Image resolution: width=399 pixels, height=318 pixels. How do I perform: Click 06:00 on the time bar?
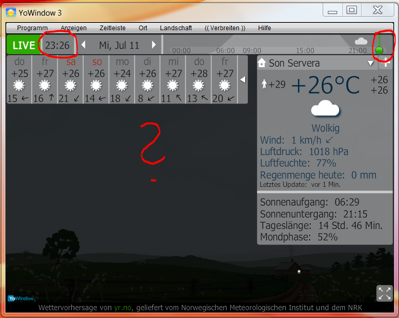pos(225,50)
